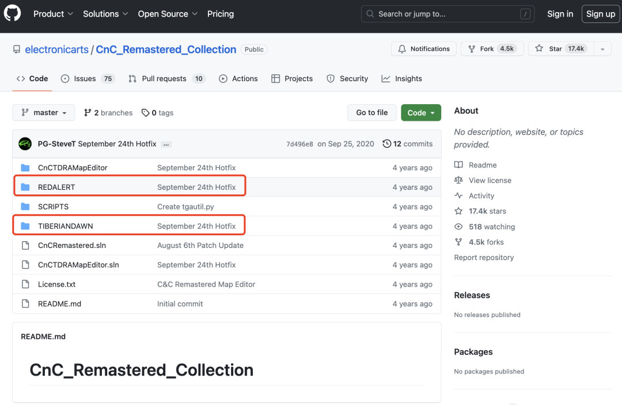Image resolution: width=622 pixels, height=405 pixels.
Task: Open the August 6th Patch Update commit
Action: (x=200, y=245)
